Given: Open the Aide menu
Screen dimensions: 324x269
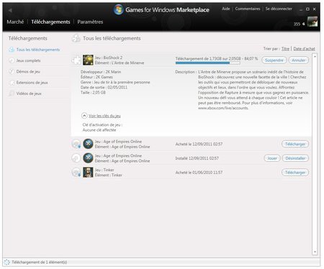Looking at the screenshot, I should tap(226, 9).
